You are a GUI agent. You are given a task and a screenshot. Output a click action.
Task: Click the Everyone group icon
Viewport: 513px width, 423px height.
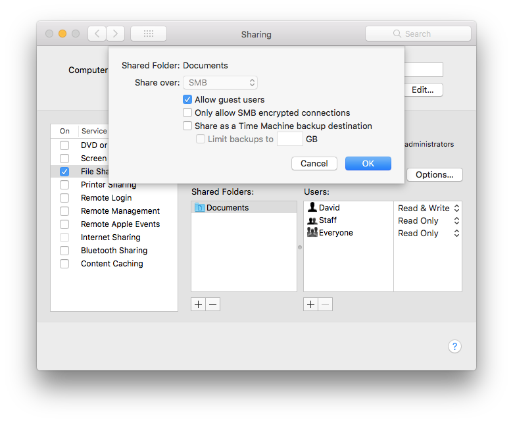[312, 232]
